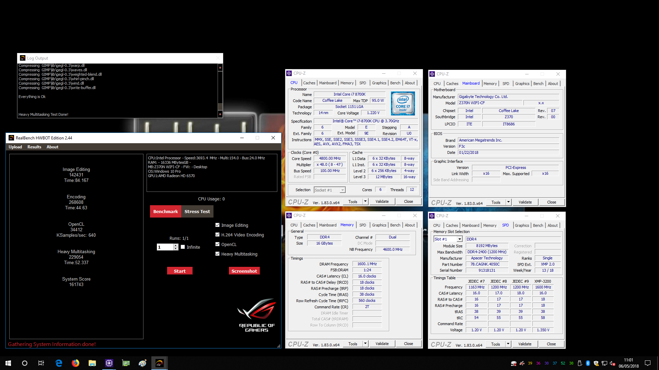Open green graphics card app in taskbar

[126, 363]
